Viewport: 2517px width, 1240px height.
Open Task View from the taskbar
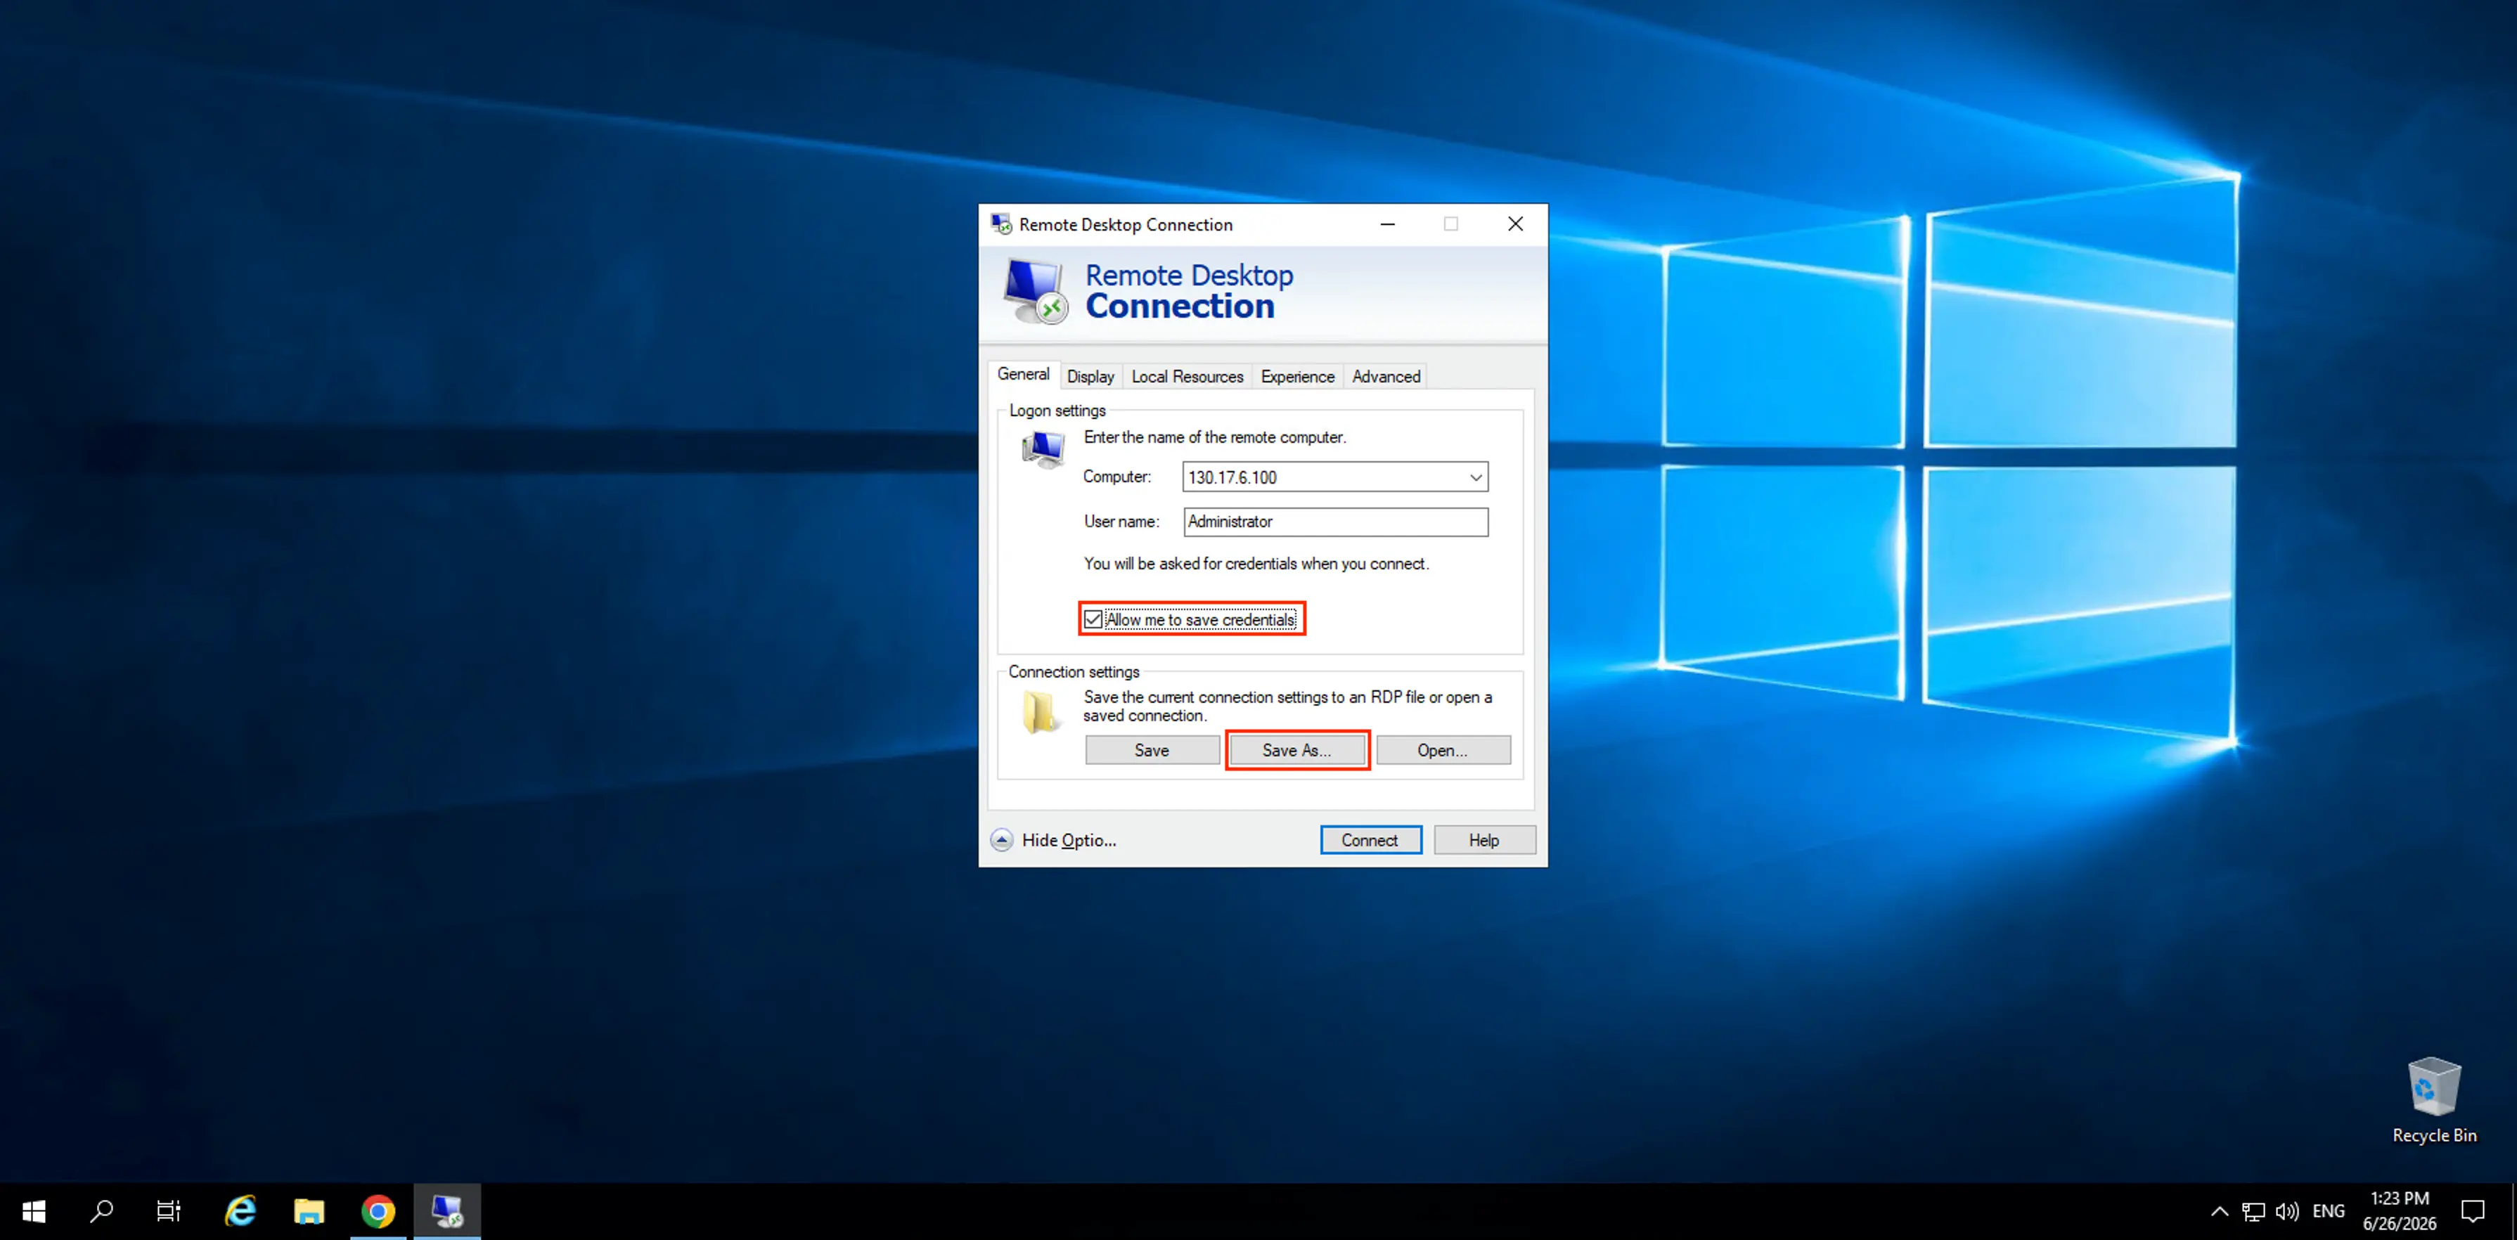[x=169, y=1212]
